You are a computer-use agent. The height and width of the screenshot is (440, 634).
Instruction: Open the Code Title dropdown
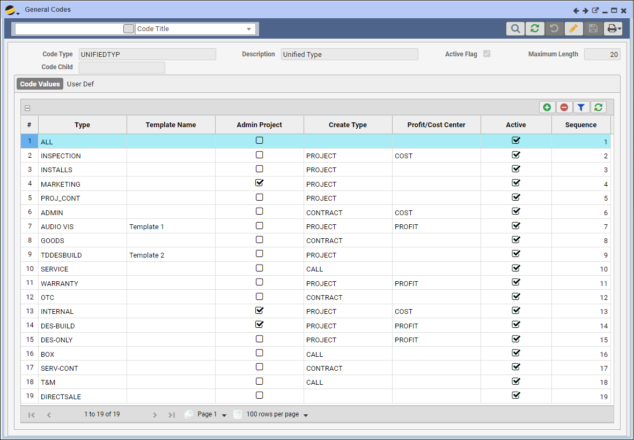[249, 29]
